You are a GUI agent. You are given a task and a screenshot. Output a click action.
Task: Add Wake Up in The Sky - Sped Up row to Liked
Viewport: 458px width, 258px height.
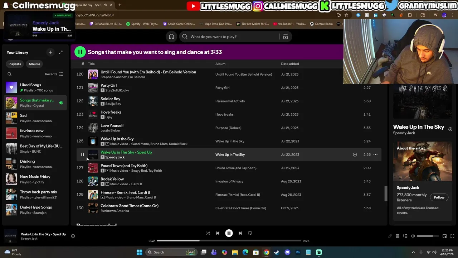(x=355, y=155)
